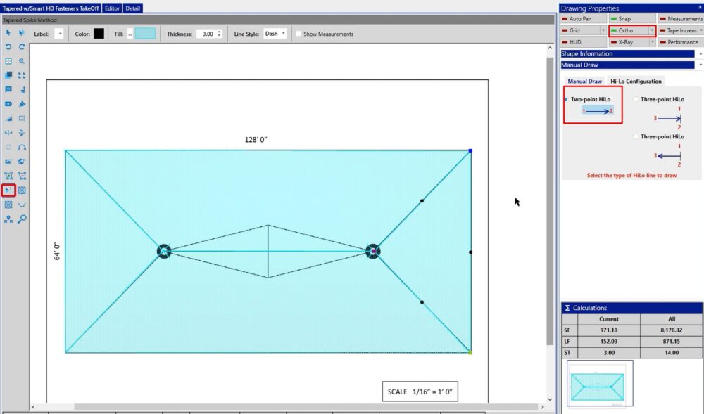This screenshot has height=414, width=704.
Task: Open the Editor tab
Action: [112, 8]
